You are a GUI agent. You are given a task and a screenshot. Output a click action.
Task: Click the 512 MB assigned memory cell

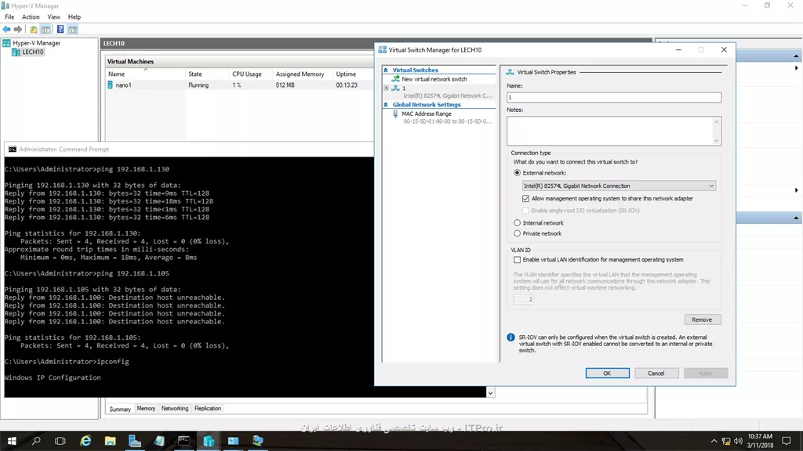pos(285,85)
